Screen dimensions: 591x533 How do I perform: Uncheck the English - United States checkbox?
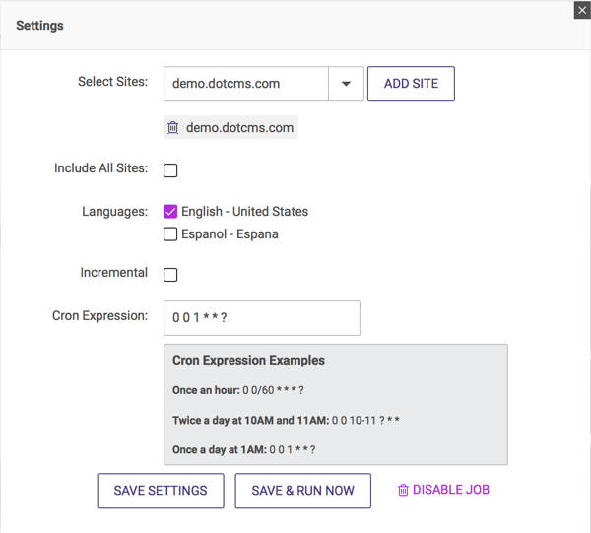pos(170,212)
